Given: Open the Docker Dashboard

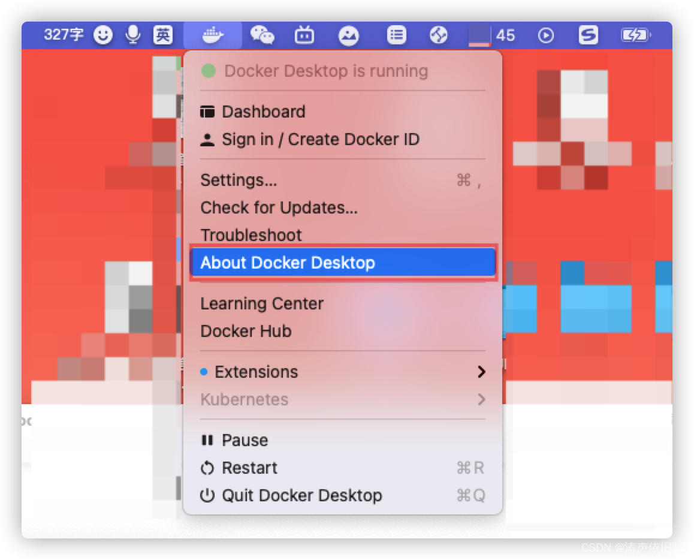Looking at the screenshot, I should pyautogui.click(x=343, y=112).
